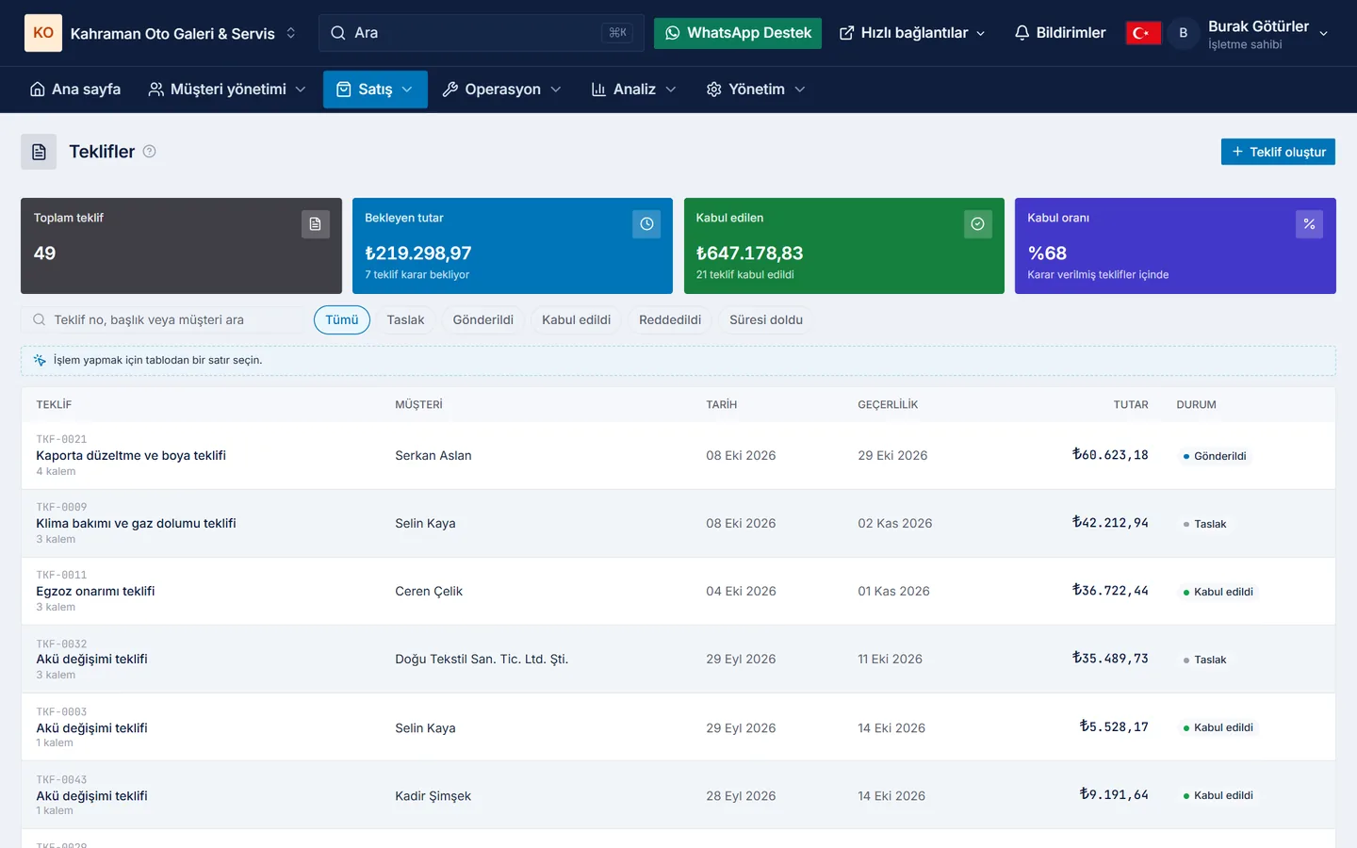Filter offers by Süresi doldu status

(x=766, y=320)
